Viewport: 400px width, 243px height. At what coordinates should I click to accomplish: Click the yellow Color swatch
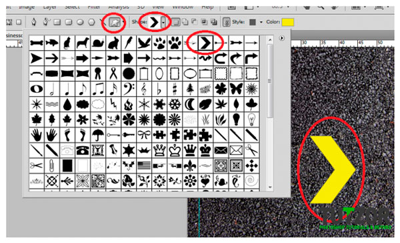288,22
